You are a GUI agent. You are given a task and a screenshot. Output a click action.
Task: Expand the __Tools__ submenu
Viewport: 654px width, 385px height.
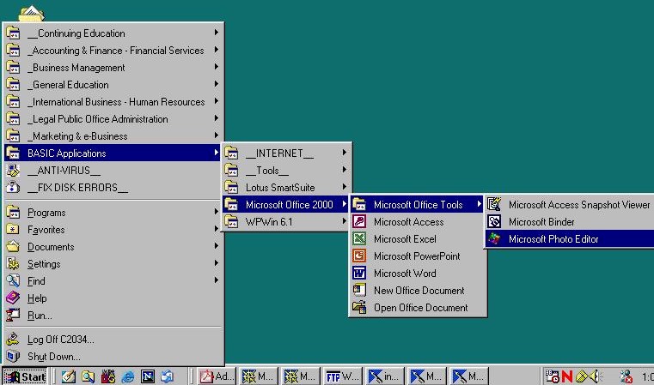[x=285, y=171]
